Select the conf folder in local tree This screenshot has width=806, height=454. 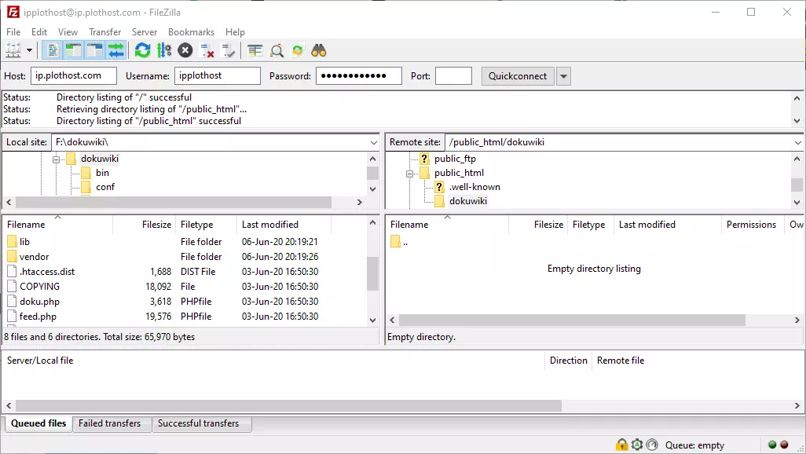[104, 187]
